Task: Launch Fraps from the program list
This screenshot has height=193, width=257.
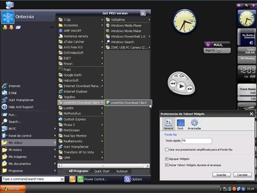Action: tap(81, 70)
